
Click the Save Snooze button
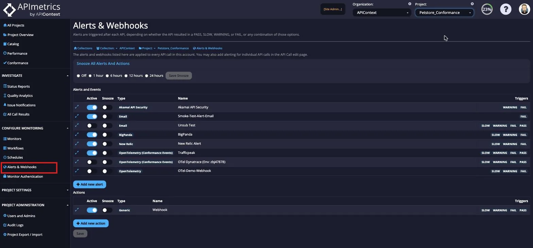(179, 75)
